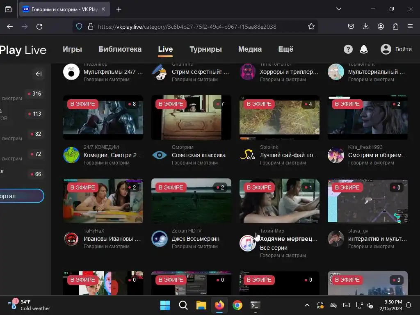This screenshot has width=420, height=315.
Task: Bookmark this page with the star icon
Action: [x=311, y=27]
